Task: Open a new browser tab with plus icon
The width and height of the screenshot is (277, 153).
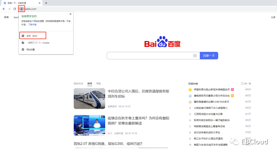Action: tap(46, 3)
